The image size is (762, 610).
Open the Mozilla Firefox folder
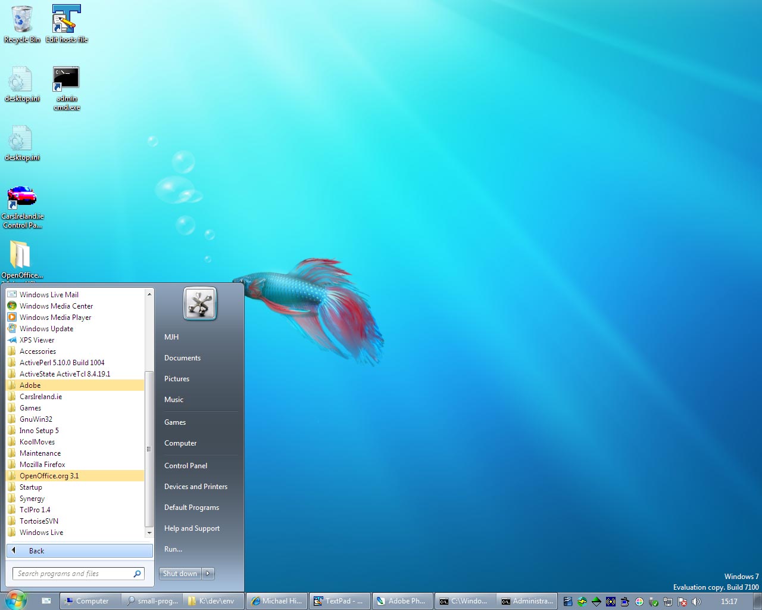[x=75, y=464]
